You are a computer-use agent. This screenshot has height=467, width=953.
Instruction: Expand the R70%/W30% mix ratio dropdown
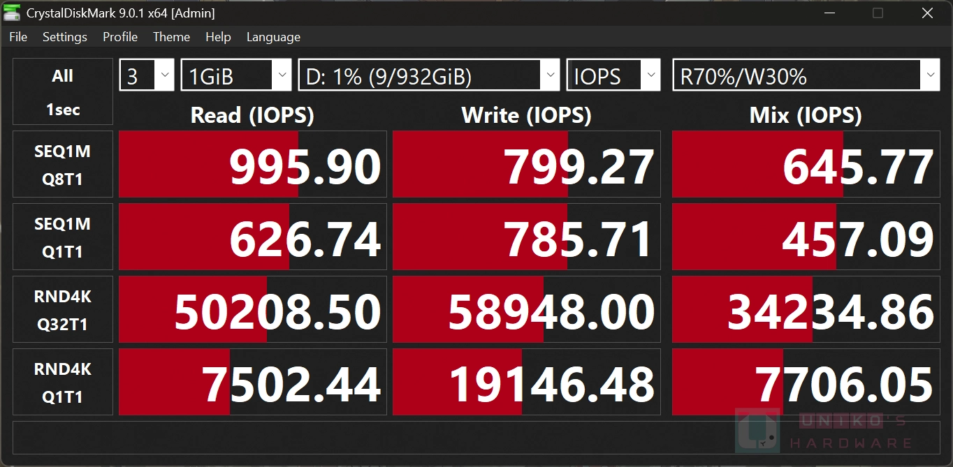pos(806,75)
